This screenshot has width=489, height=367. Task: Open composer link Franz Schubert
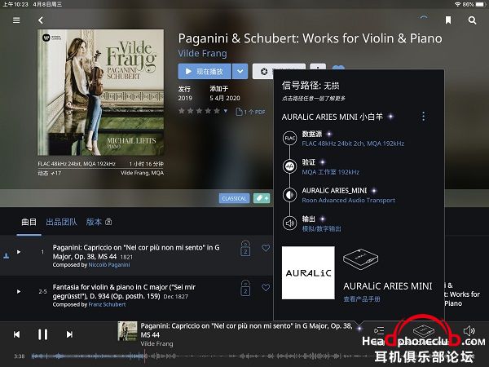tap(108, 304)
